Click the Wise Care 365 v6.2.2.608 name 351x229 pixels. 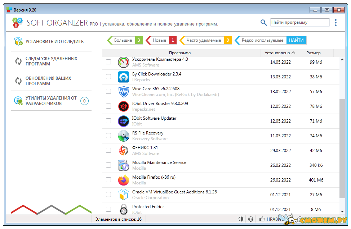point(156,89)
